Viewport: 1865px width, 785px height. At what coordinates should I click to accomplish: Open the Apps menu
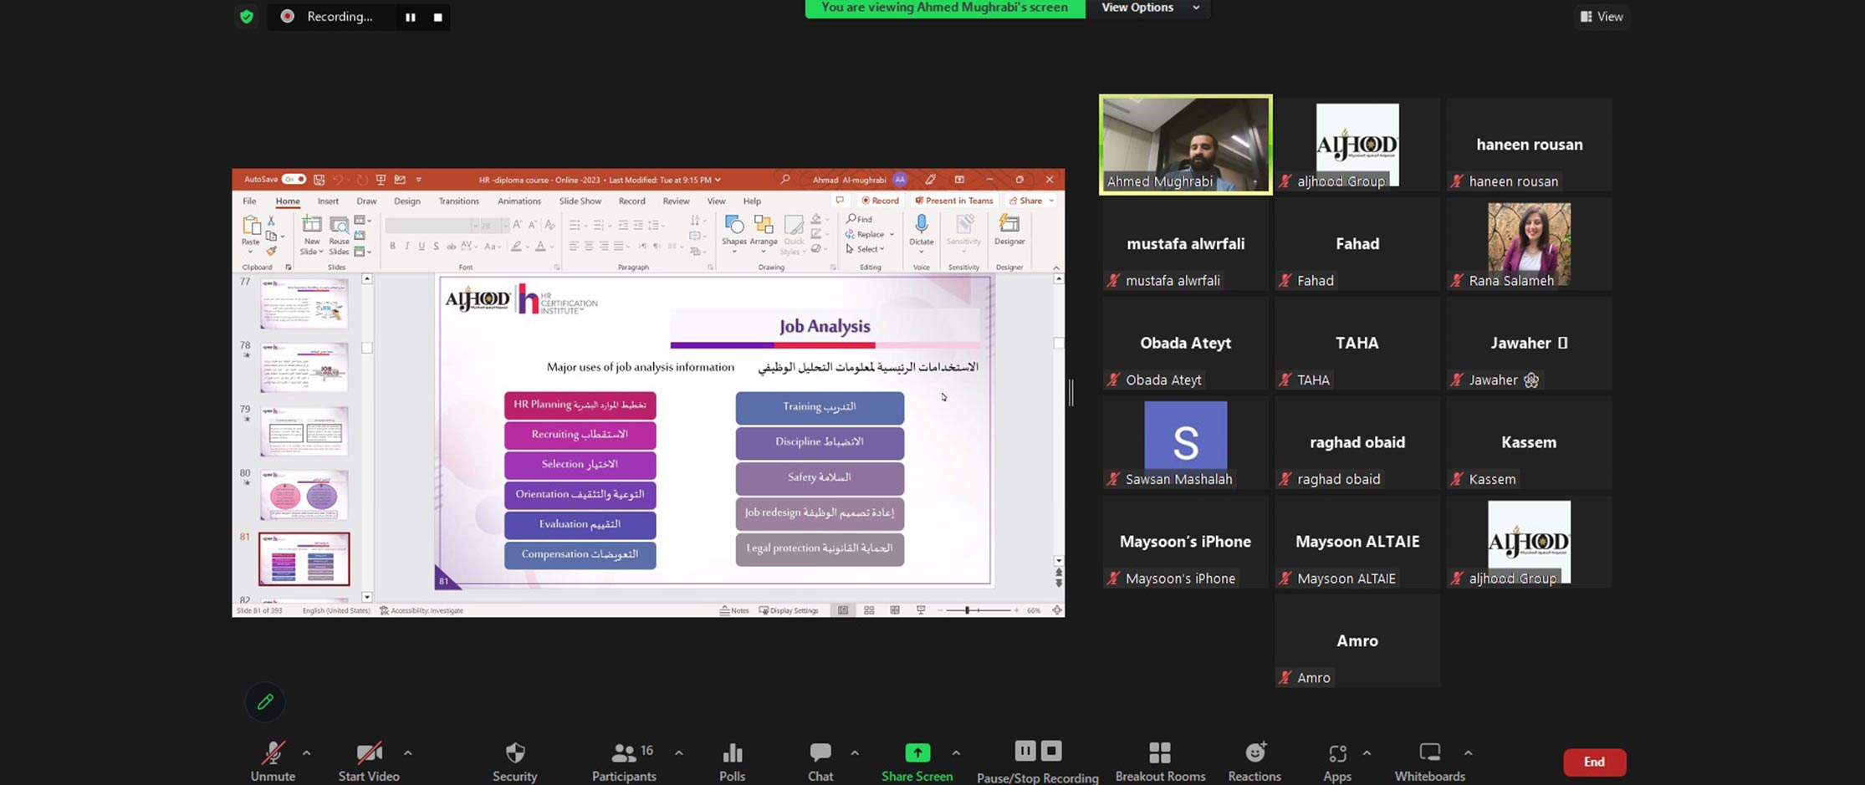pos(1336,761)
